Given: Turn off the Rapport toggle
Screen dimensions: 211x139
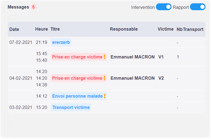Looking at the screenshot, I should click(198, 7).
